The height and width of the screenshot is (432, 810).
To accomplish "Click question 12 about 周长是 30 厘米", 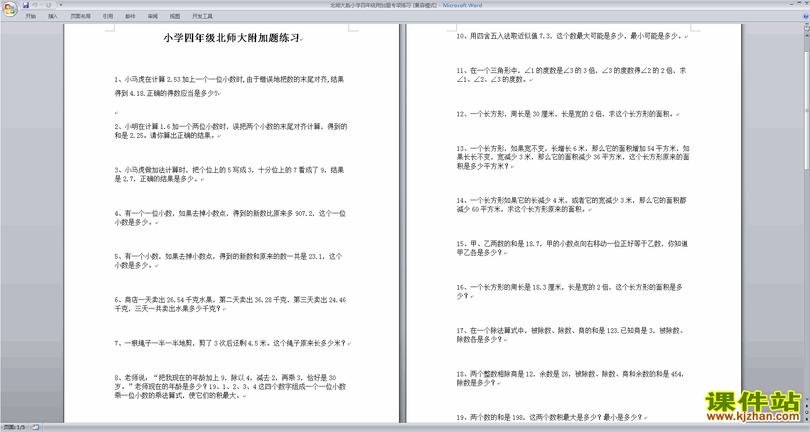I will 565,114.
